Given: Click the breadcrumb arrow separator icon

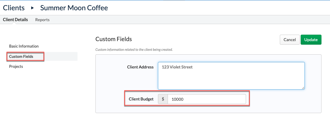Looking at the screenshot, I should tap(32, 8).
